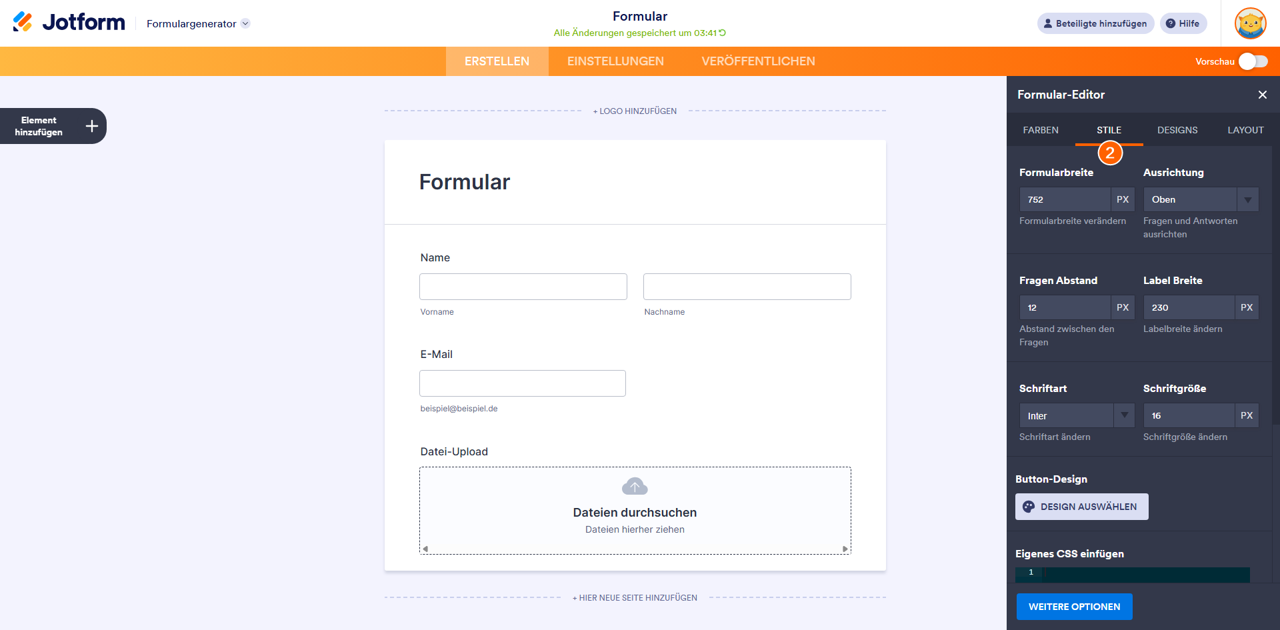1280x630 pixels.
Task: Click the Formularbreite input field
Action: [x=1065, y=199]
